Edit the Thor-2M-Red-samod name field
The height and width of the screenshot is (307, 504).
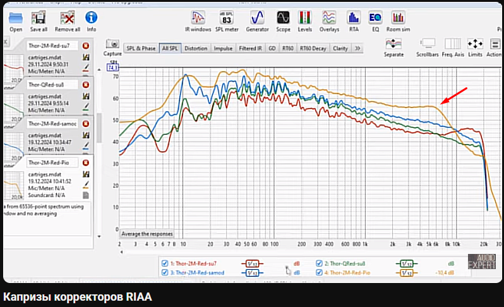coord(52,124)
